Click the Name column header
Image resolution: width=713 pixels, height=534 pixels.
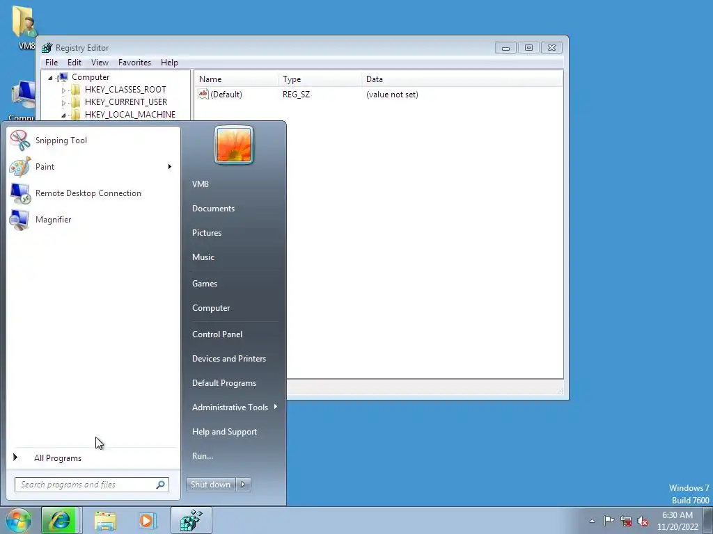click(x=236, y=79)
